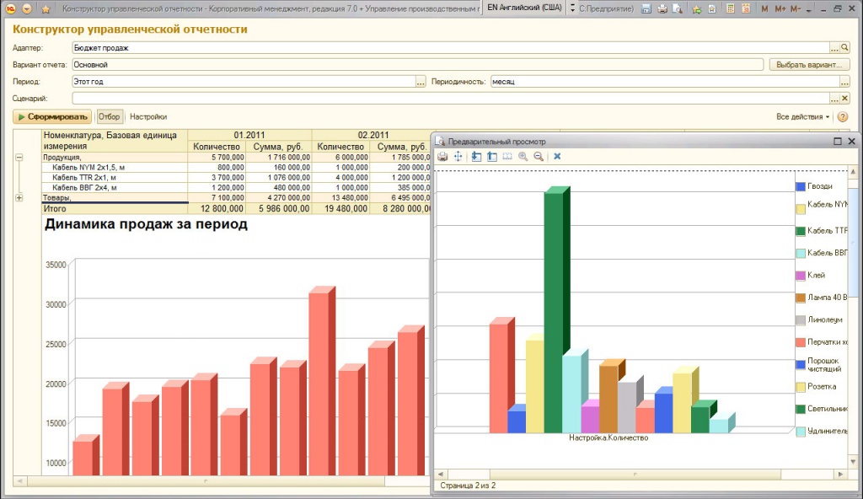863x499 pixels.
Task: Click the EN language indicator
Action: [x=524, y=8]
